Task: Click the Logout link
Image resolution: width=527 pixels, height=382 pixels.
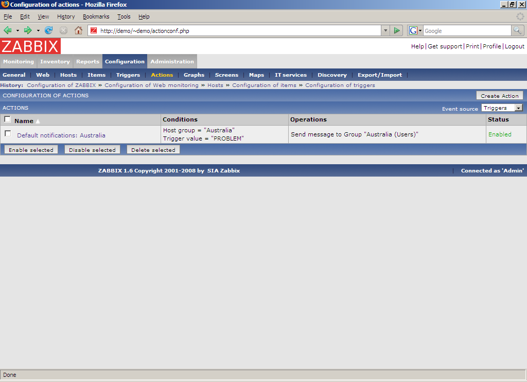Action: [514, 46]
